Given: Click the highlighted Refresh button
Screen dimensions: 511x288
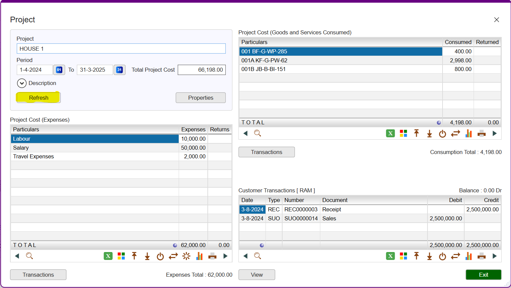Looking at the screenshot, I should [x=39, y=98].
